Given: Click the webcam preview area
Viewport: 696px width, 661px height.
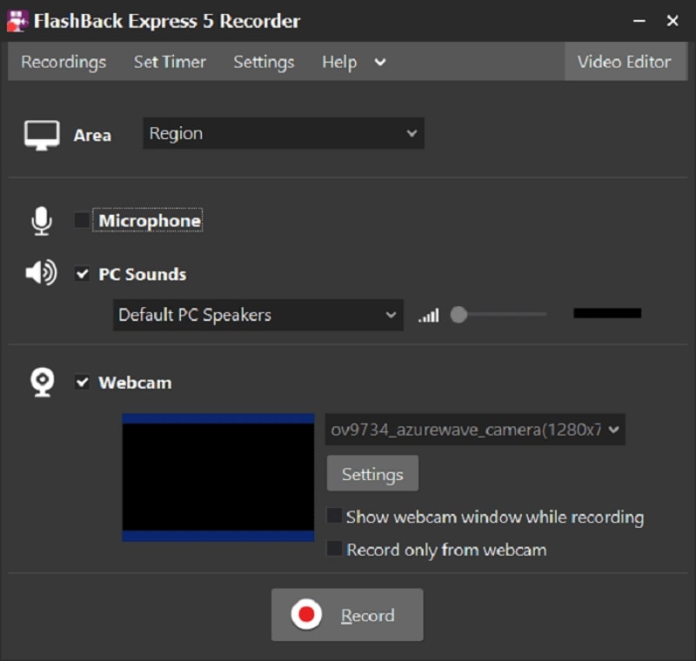Looking at the screenshot, I should coord(217,477).
